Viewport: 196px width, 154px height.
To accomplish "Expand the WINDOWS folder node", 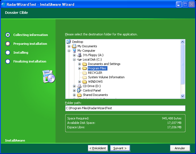I will pos(79,82).
